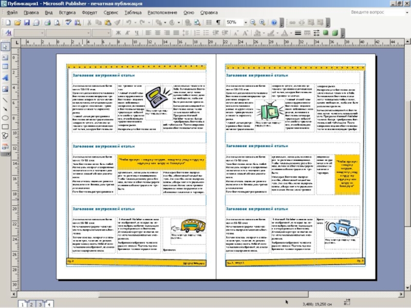Open the Формат menu

(x=89, y=12)
